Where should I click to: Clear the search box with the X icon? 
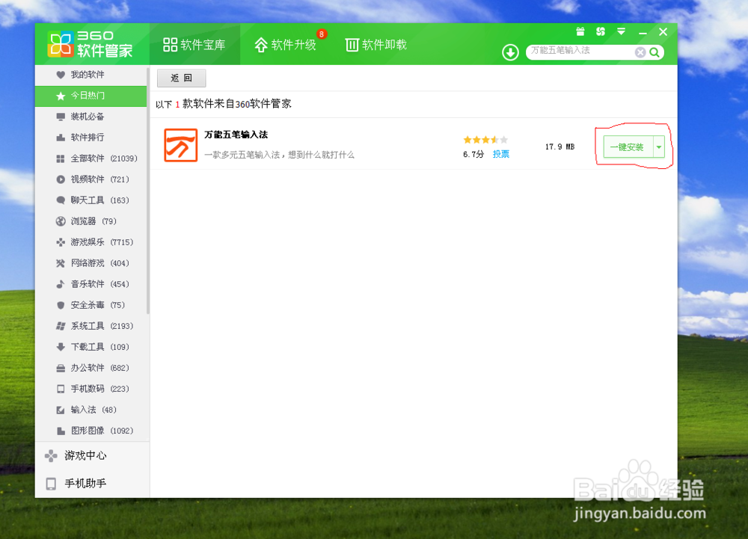click(640, 52)
